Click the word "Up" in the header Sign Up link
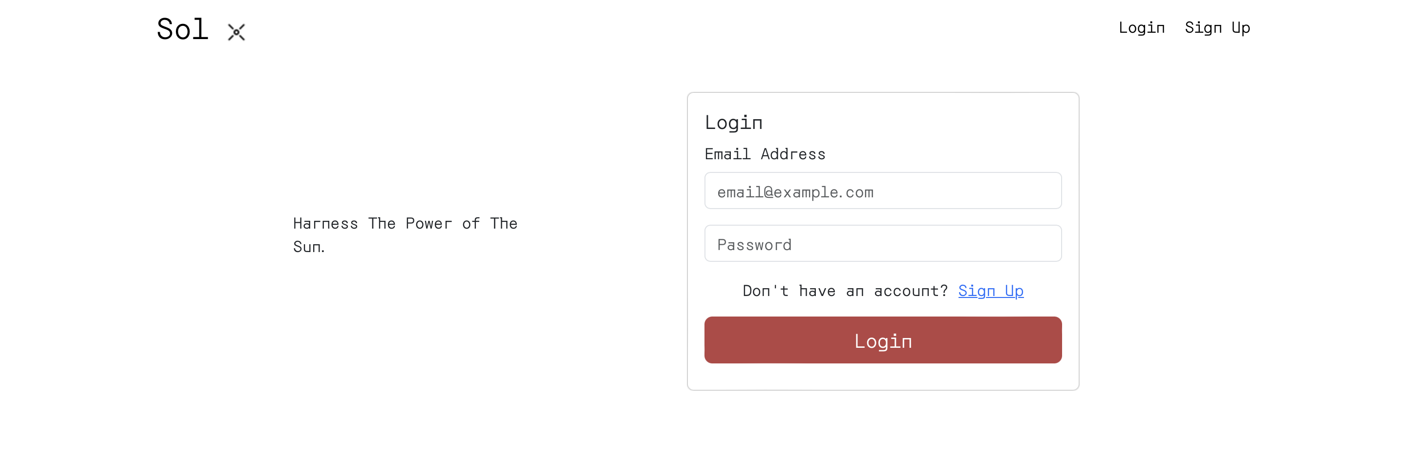Image resolution: width=1407 pixels, height=466 pixels. pos(1240,28)
